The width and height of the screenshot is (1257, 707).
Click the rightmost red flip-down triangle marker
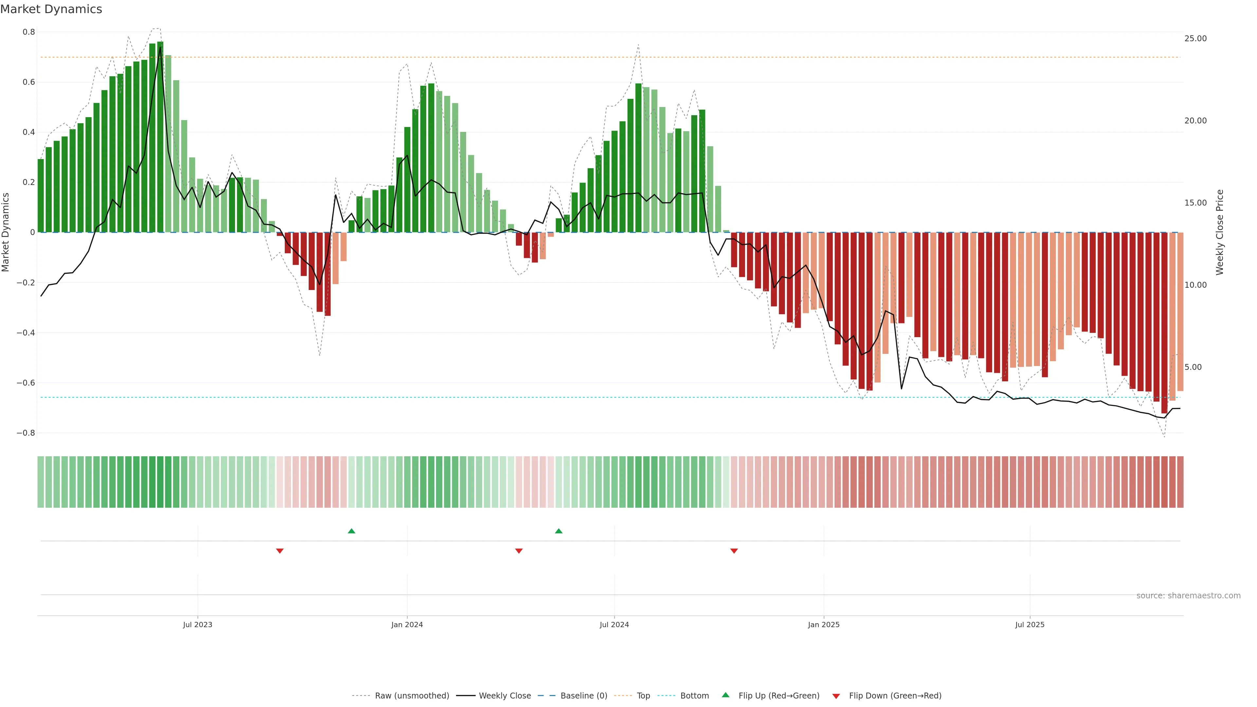(734, 551)
